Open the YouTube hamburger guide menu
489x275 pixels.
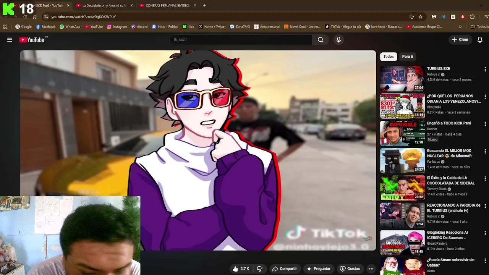coord(10,40)
